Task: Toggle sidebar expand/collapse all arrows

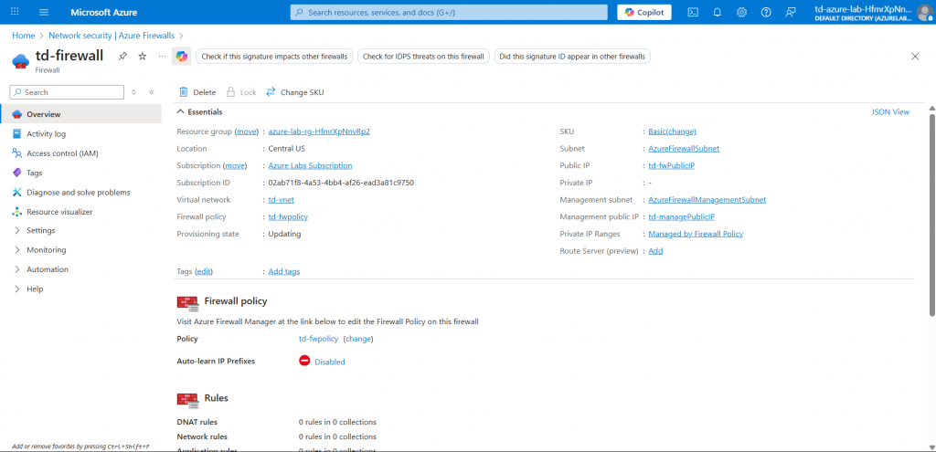Action: tap(133, 92)
